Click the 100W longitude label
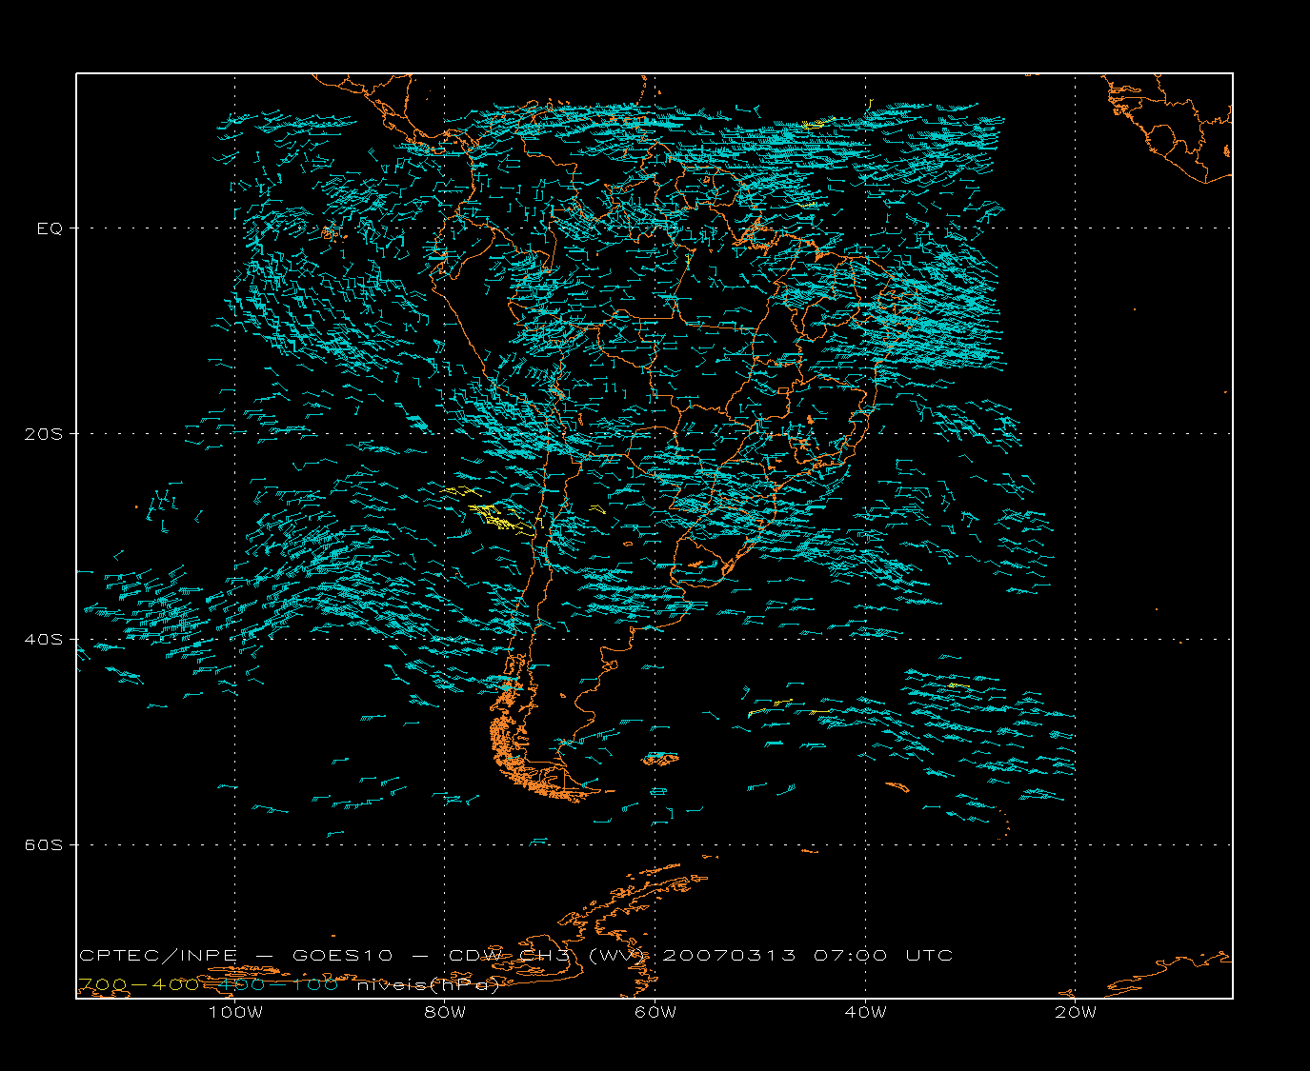1310x1071 pixels. point(235,1012)
